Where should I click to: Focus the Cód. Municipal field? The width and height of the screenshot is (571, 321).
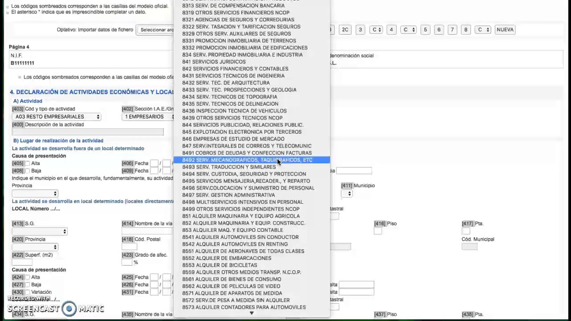pyautogui.click(x=469, y=247)
